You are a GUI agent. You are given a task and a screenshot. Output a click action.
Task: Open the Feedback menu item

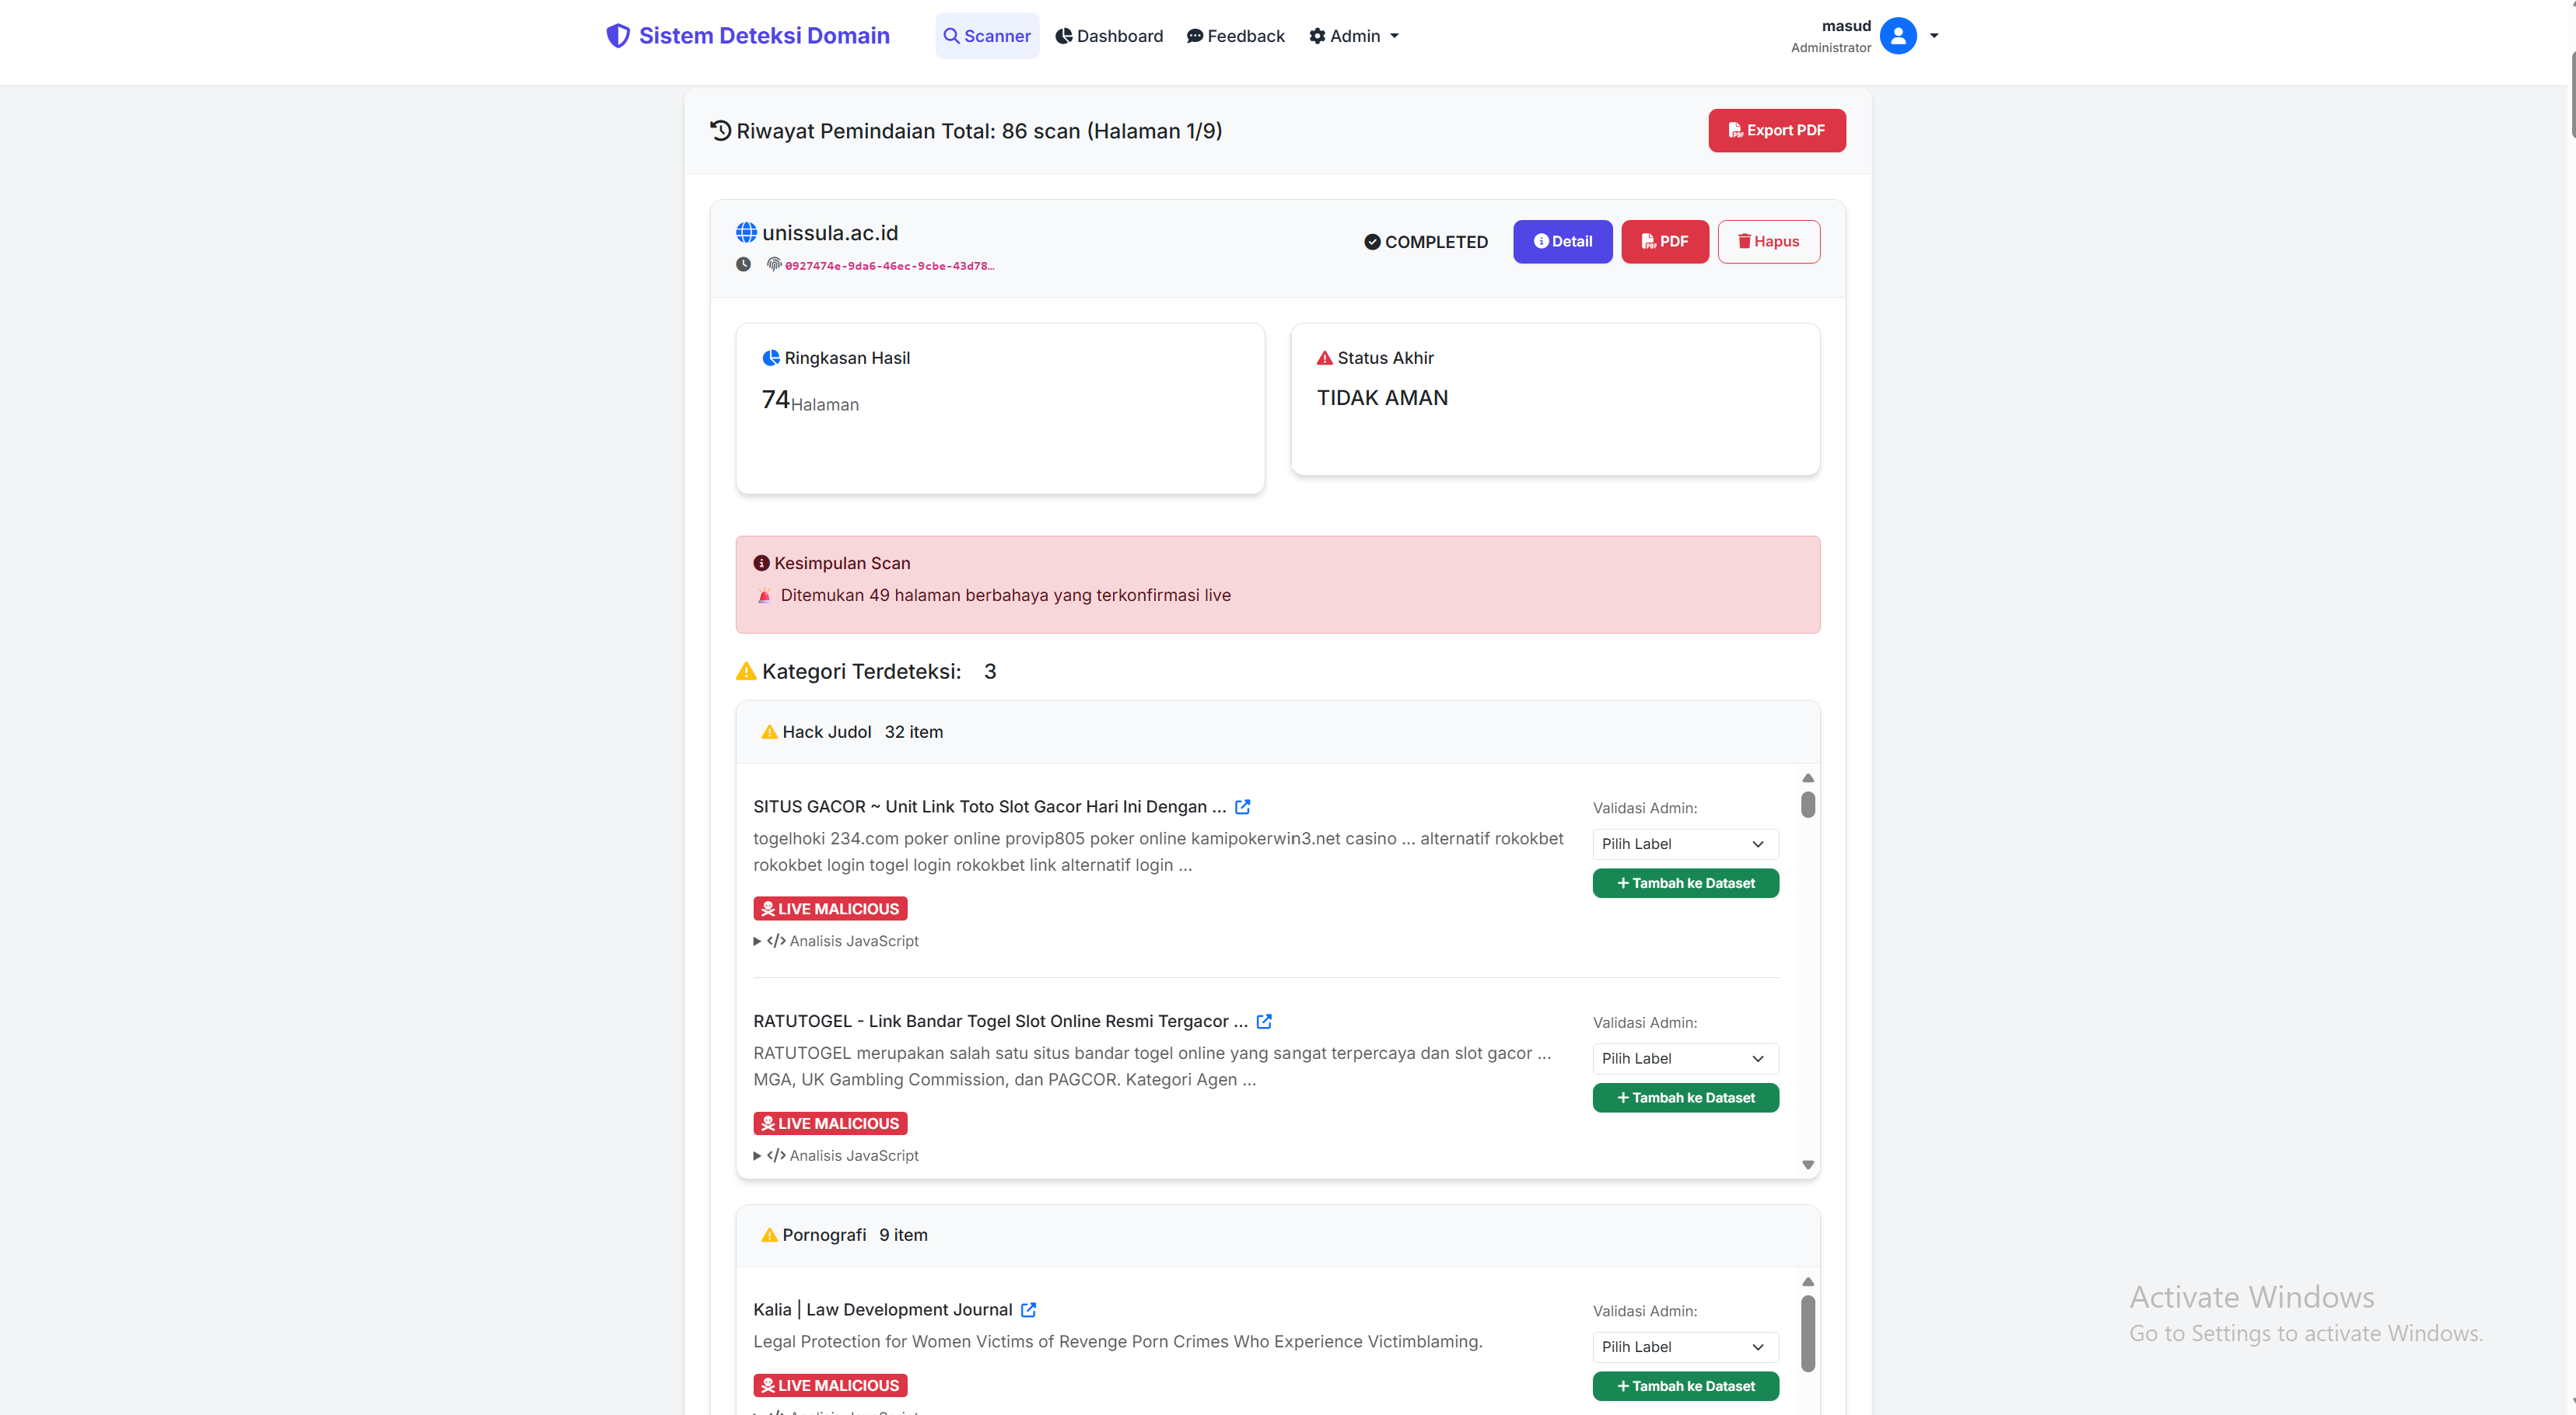(1235, 36)
